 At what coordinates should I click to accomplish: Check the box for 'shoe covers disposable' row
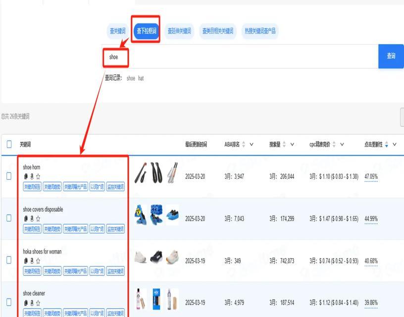coord(9,218)
